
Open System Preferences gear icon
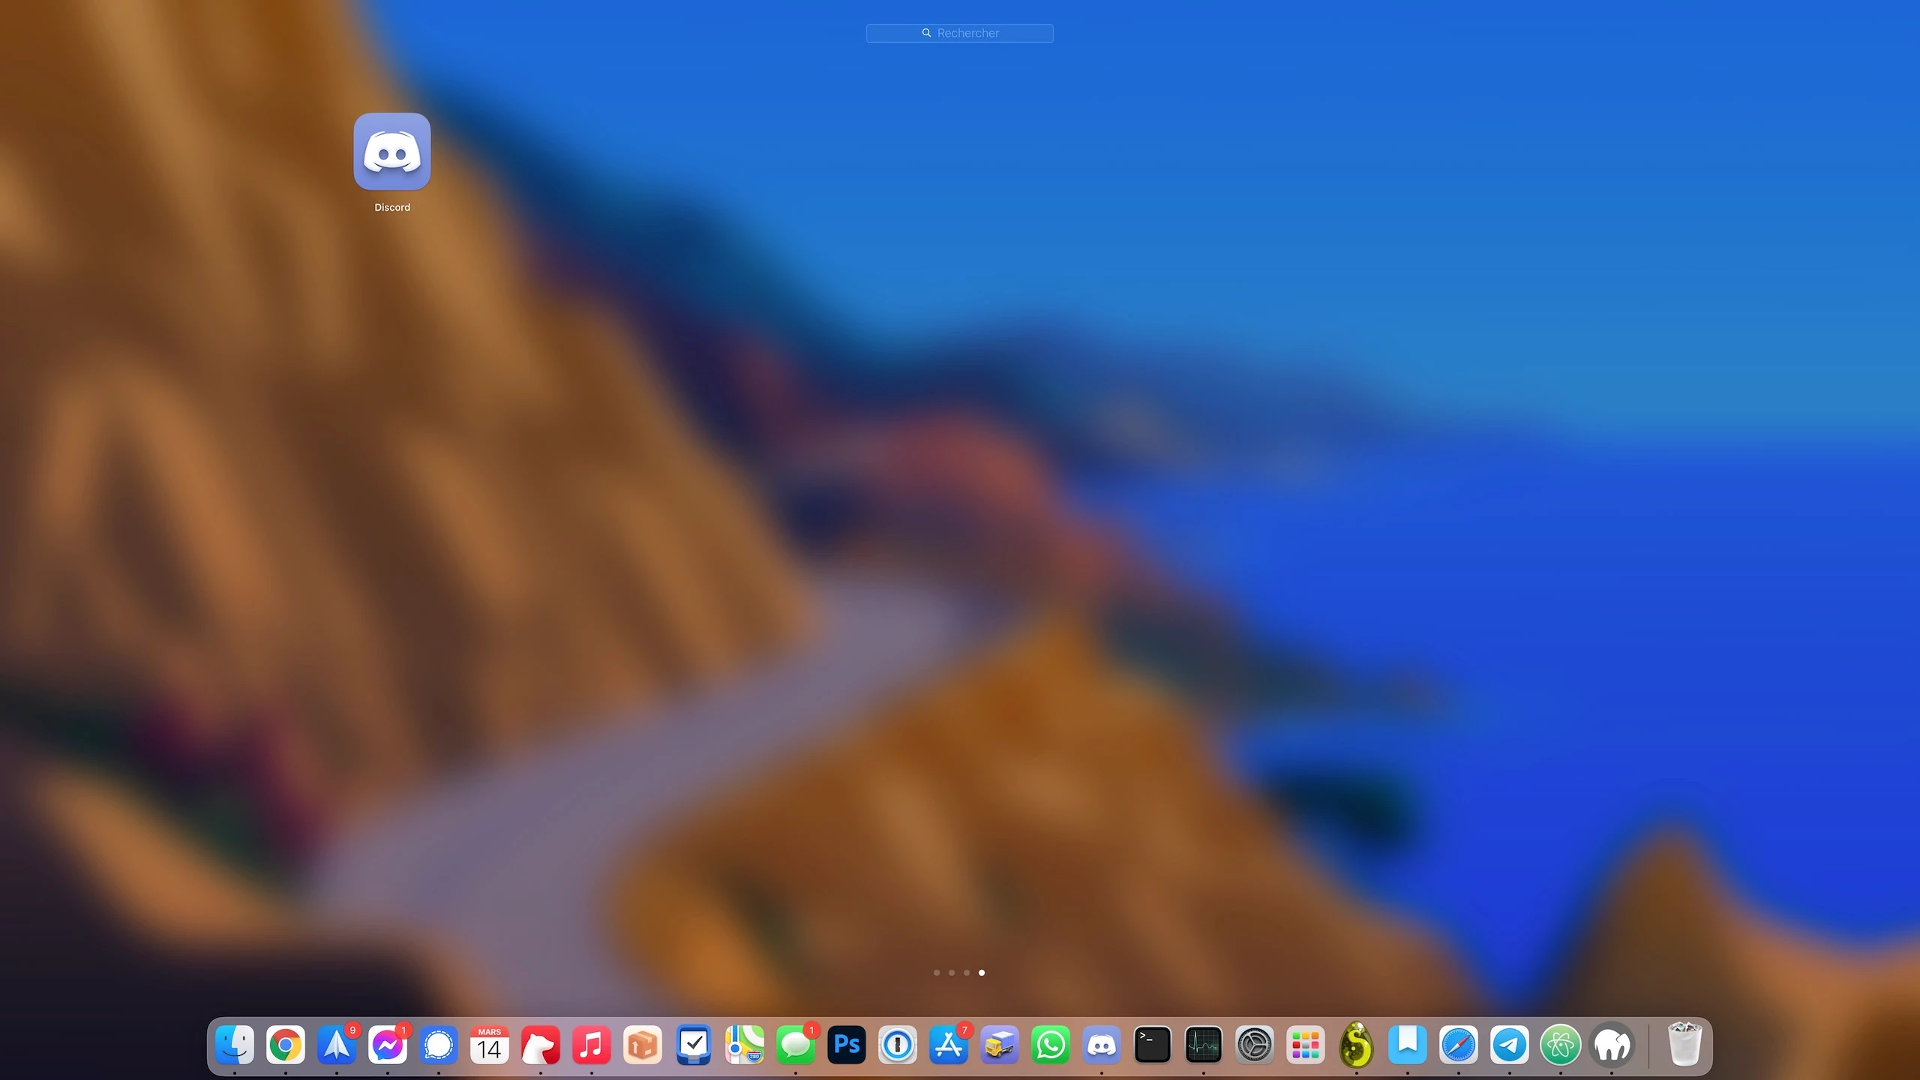coord(1255,1045)
